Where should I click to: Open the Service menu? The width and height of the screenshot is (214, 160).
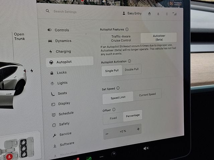pos(62,134)
